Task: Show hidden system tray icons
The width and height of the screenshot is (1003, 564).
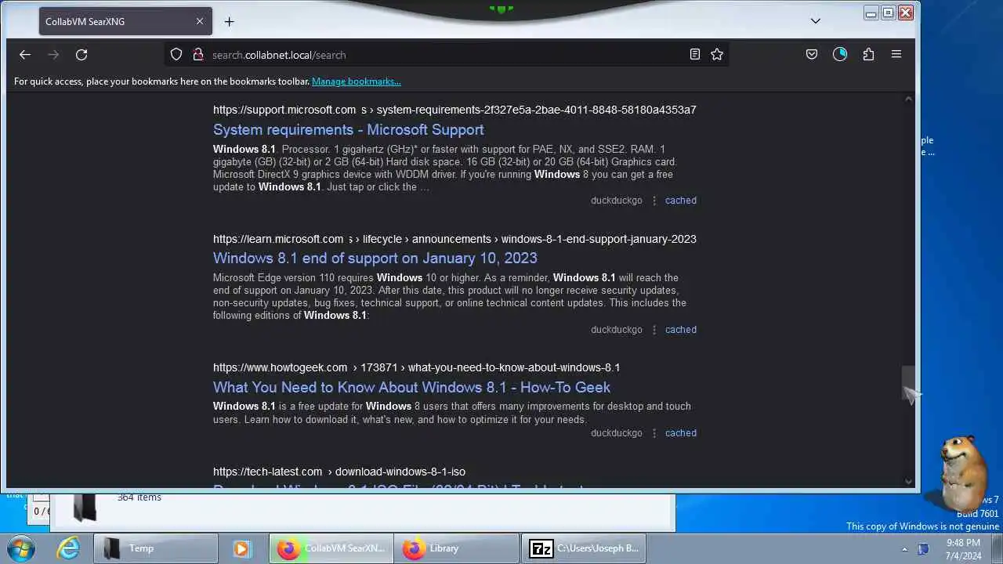Action: [904, 549]
